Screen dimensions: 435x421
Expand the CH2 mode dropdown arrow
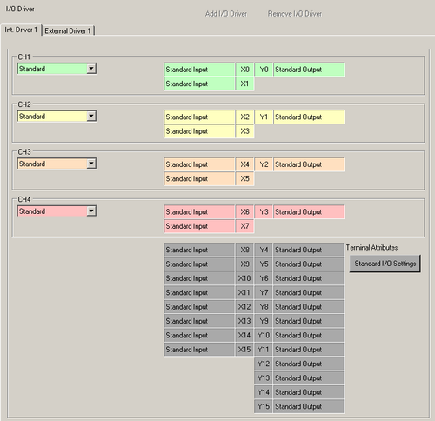click(91, 117)
